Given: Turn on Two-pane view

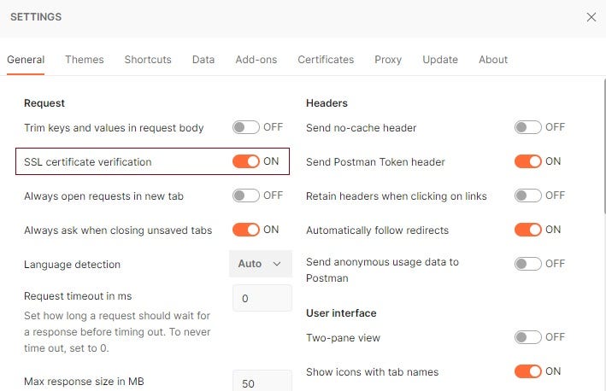Looking at the screenshot, I should 528,337.
